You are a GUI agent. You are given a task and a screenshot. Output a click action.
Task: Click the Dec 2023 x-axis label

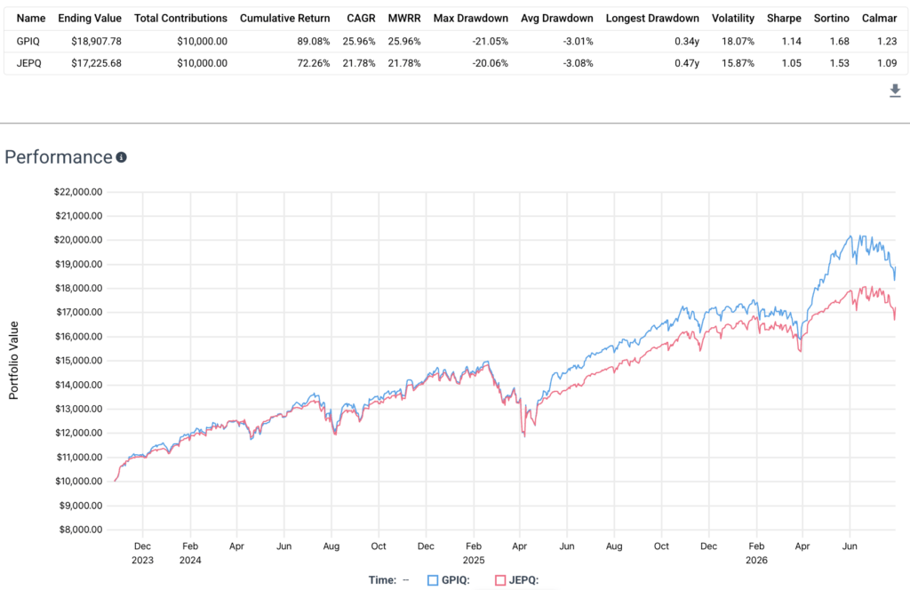tap(142, 553)
